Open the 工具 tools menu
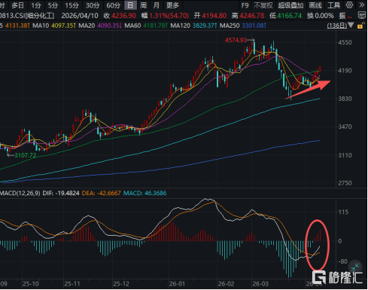 [x=334, y=5]
